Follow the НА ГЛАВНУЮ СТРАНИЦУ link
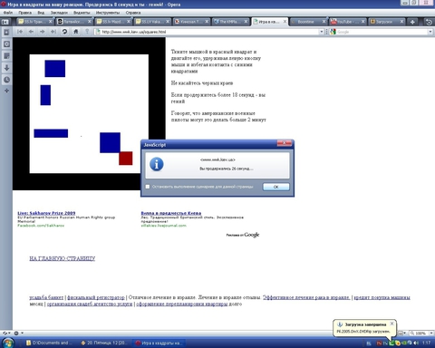Viewport: 435px width, 348px height. point(63,258)
